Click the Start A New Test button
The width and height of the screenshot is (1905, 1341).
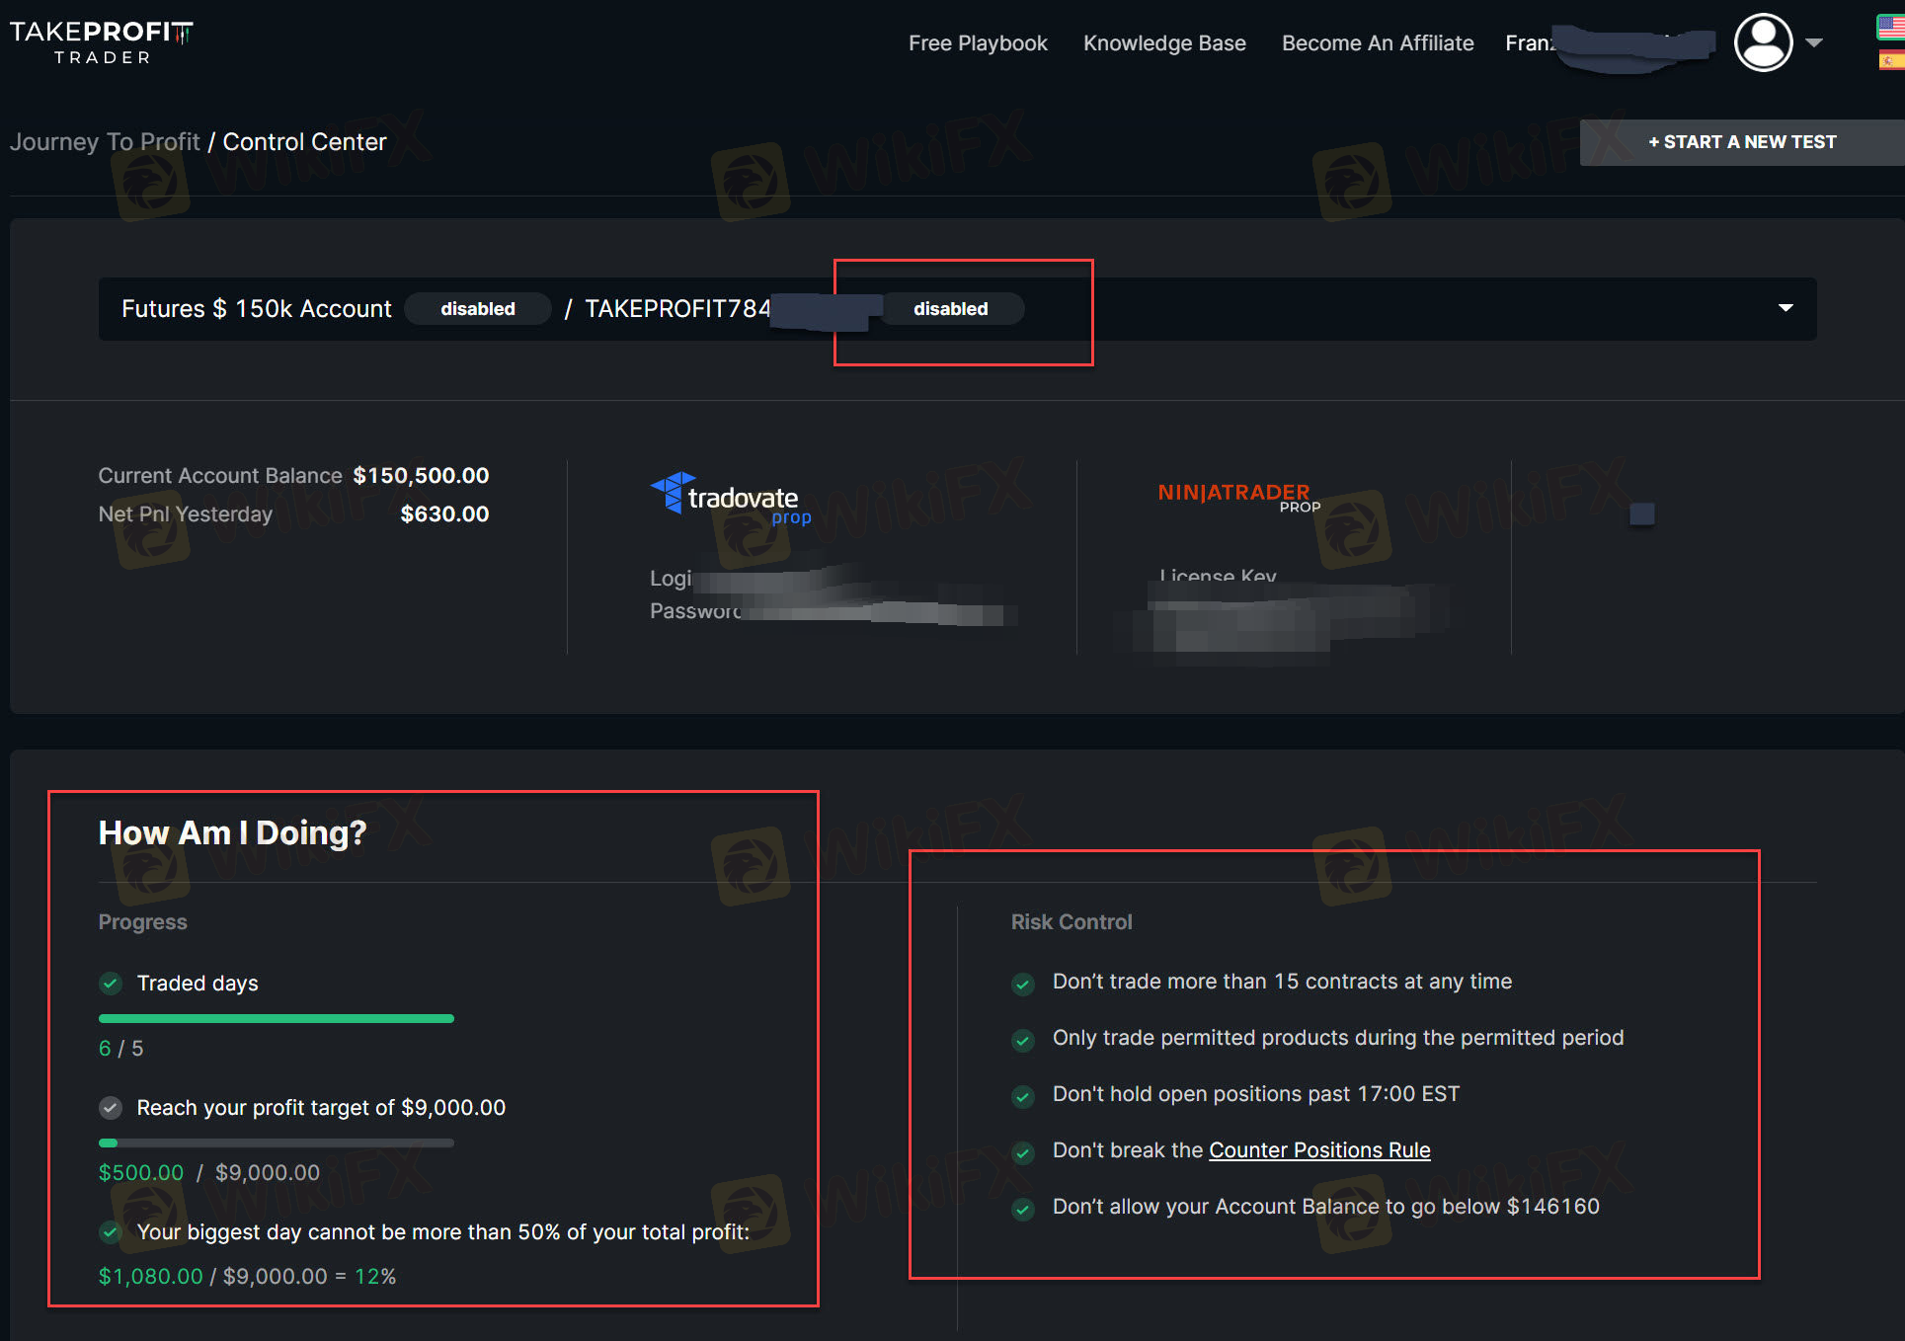(1741, 142)
